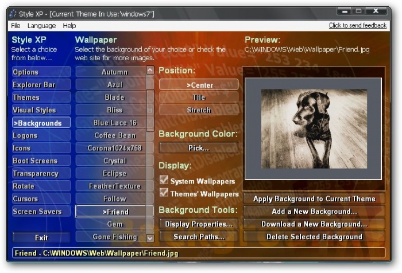The width and height of the screenshot is (402, 273).
Task: Open the Logons section
Action: point(41,135)
